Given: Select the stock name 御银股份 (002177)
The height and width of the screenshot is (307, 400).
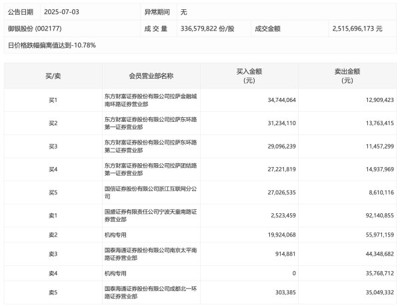Looking at the screenshot, I should 35,29.
